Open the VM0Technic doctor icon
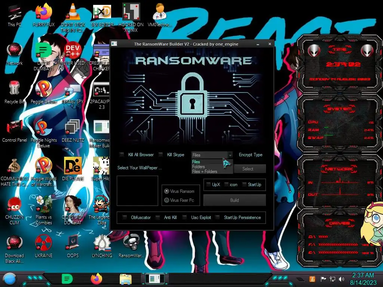Screen dimensions: 383x287 (160, 15)
